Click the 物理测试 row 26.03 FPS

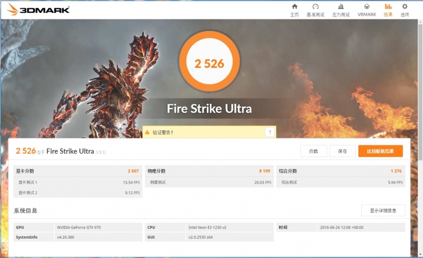click(x=209, y=182)
